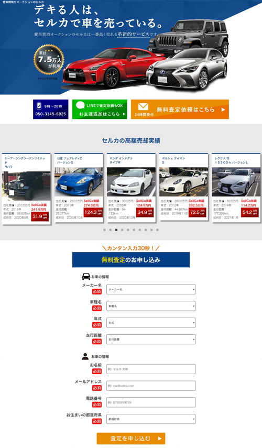The height and width of the screenshot is (448, 262).
Task: Open ホンダ インテグラ タイプR photo
Action: [131, 182]
